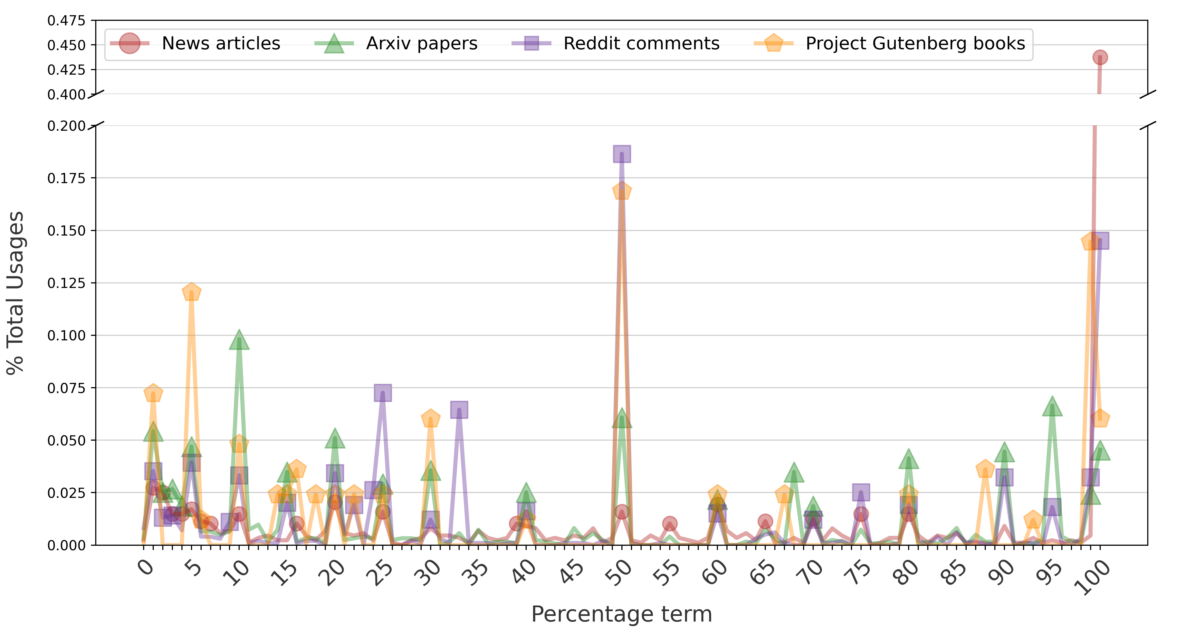Click the "News articles" legend label
Image resolution: width=1183 pixels, height=641 pixels.
(x=221, y=44)
